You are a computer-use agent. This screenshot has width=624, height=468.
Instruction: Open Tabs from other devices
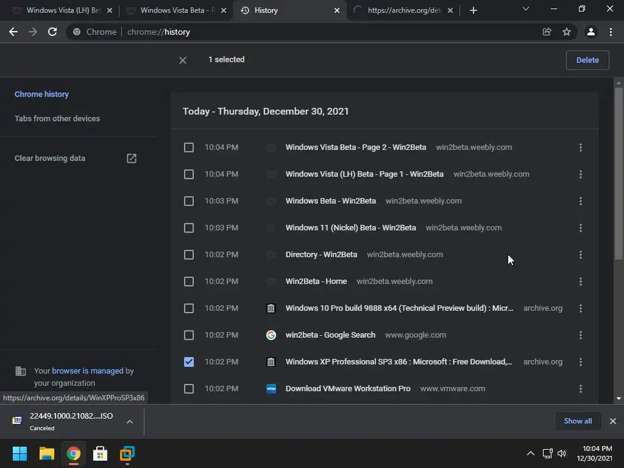tap(57, 119)
